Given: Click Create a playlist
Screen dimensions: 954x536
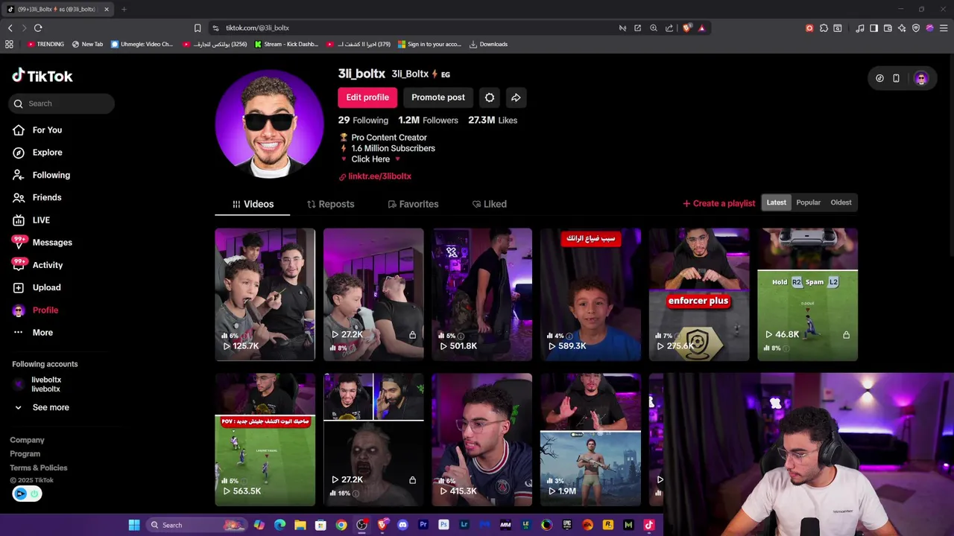Looking at the screenshot, I should tap(719, 203).
